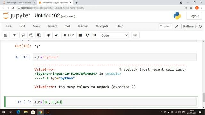The image size is (205, 115).
Task: Show hidden system tray icons
Action: point(161,112)
